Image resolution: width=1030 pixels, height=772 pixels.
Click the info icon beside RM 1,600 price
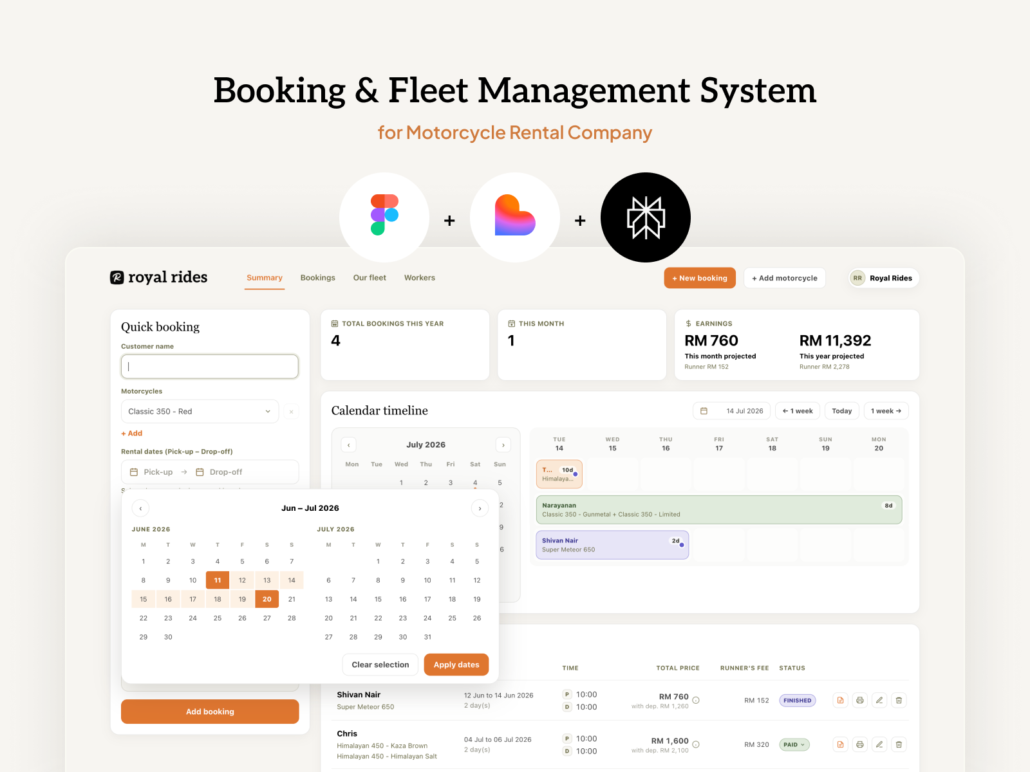coord(696,744)
